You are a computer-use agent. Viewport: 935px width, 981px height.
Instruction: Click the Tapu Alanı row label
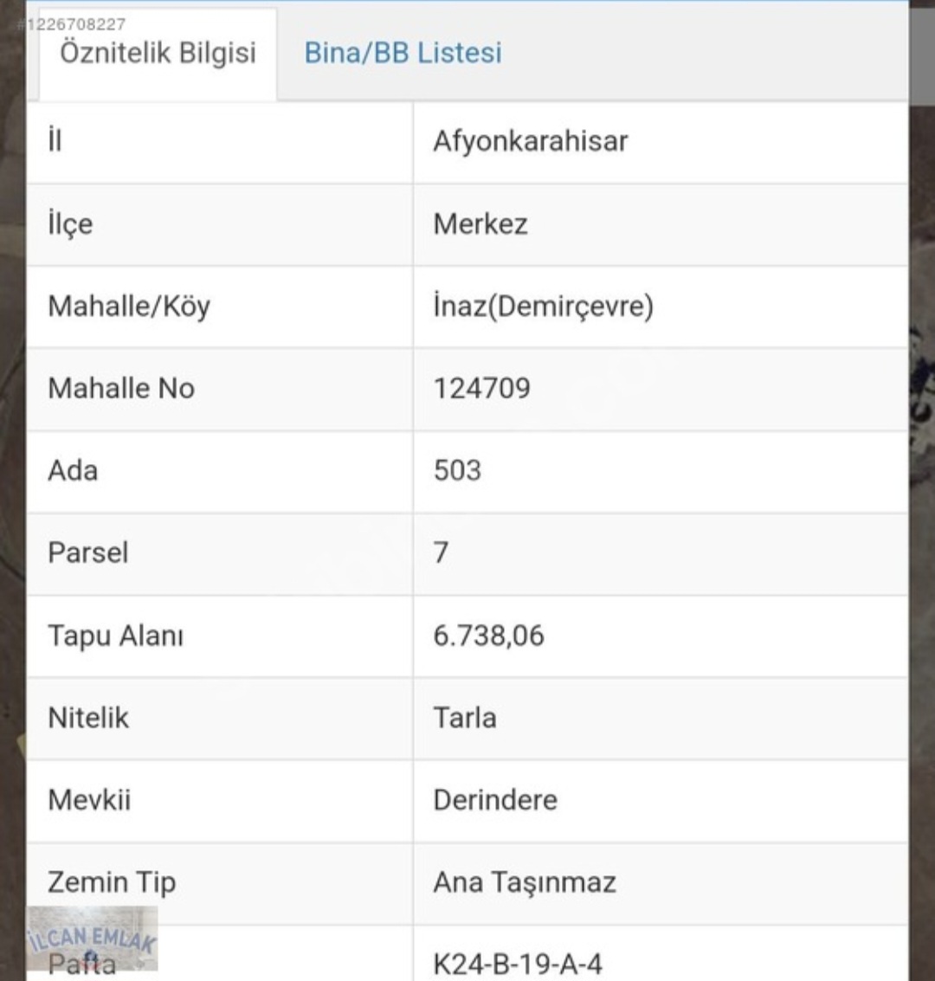(x=115, y=636)
